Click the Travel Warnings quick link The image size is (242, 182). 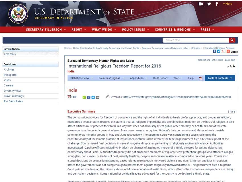pos(14,96)
